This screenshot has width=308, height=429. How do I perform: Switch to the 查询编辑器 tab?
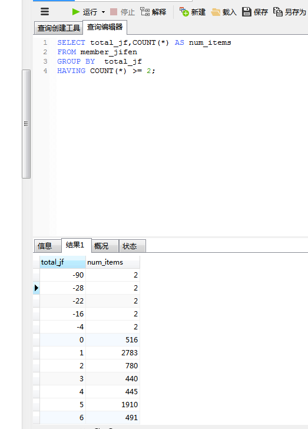pos(105,27)
